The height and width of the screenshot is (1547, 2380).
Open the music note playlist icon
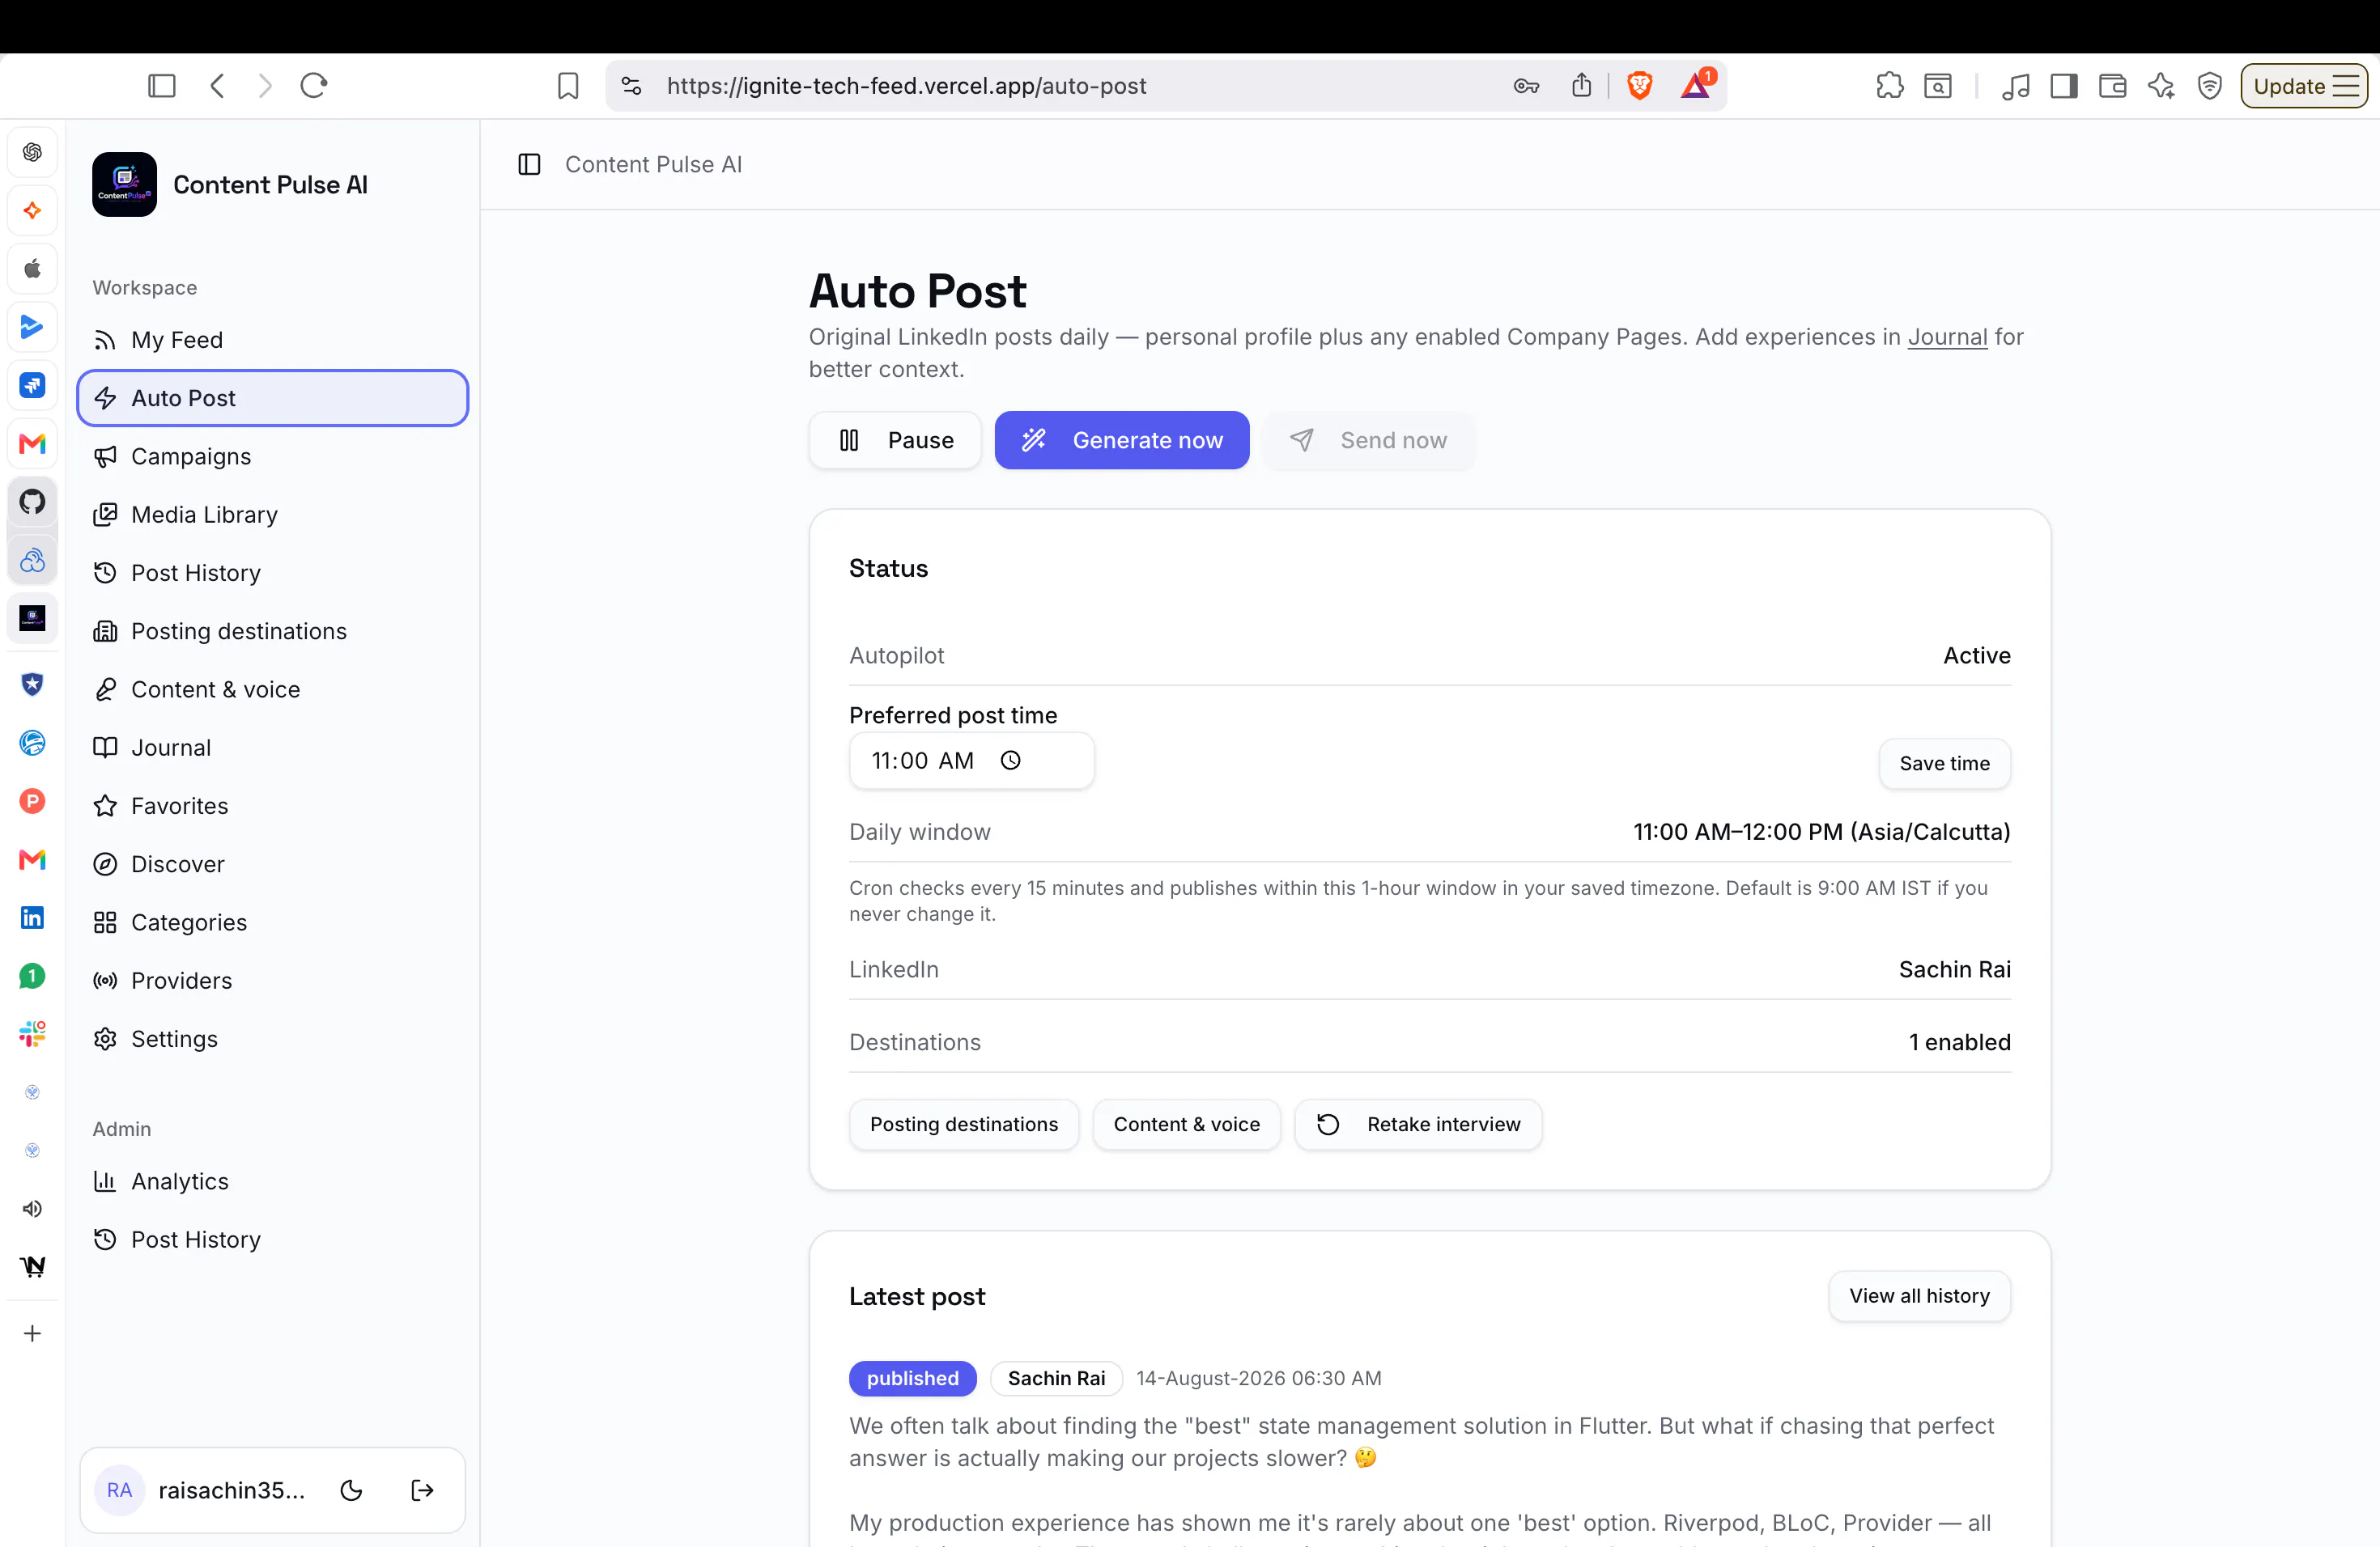click(x=2015, y=86)
